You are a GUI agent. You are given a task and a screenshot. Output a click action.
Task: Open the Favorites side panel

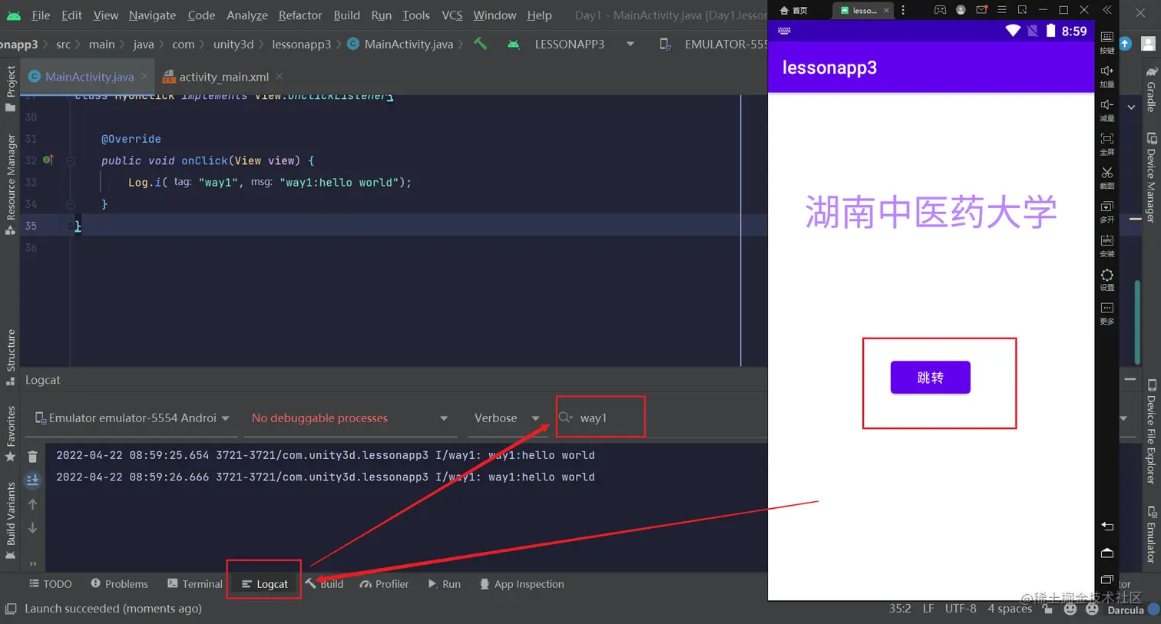(x=11, y=434)
